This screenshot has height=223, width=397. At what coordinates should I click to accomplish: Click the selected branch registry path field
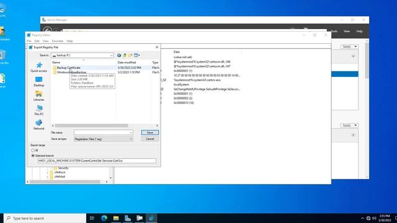coord(97,161)
